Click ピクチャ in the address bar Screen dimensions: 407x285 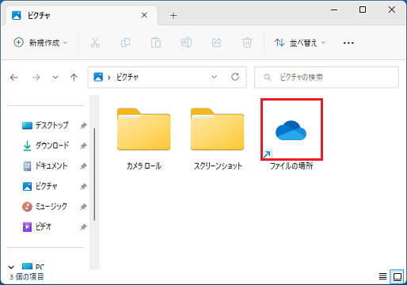127,78
